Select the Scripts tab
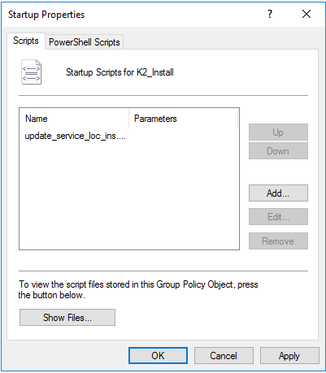The height and width of the screenshot is (373, 326). point(26,41)
